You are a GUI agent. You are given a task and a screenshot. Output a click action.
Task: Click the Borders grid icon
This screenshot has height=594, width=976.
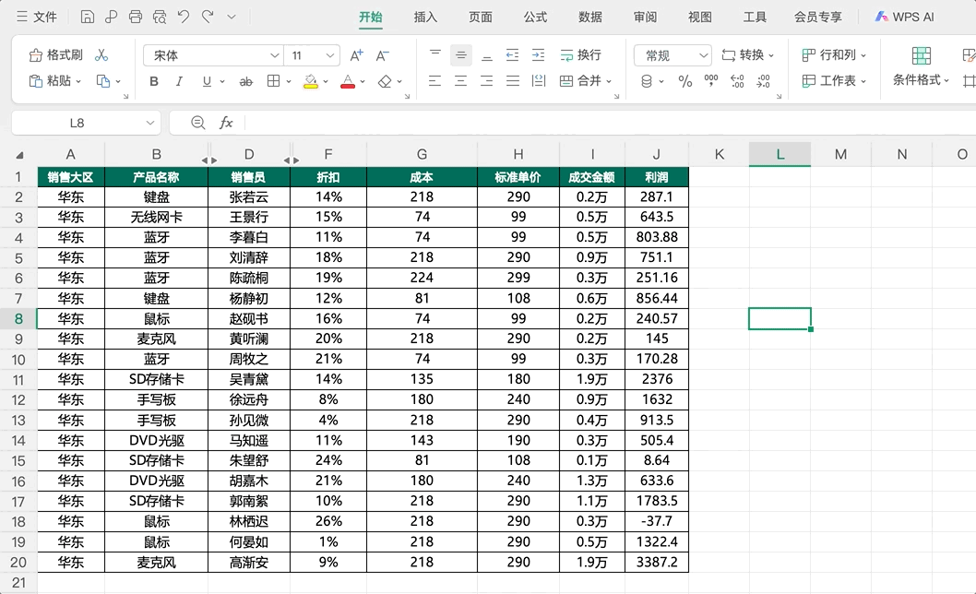tap(273, 81)
